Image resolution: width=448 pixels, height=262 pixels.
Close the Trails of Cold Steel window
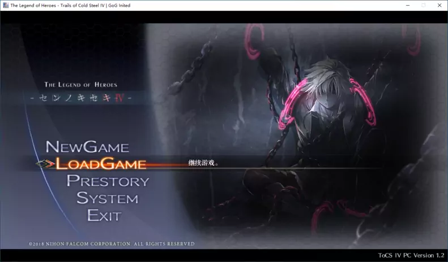click(440, 6)
